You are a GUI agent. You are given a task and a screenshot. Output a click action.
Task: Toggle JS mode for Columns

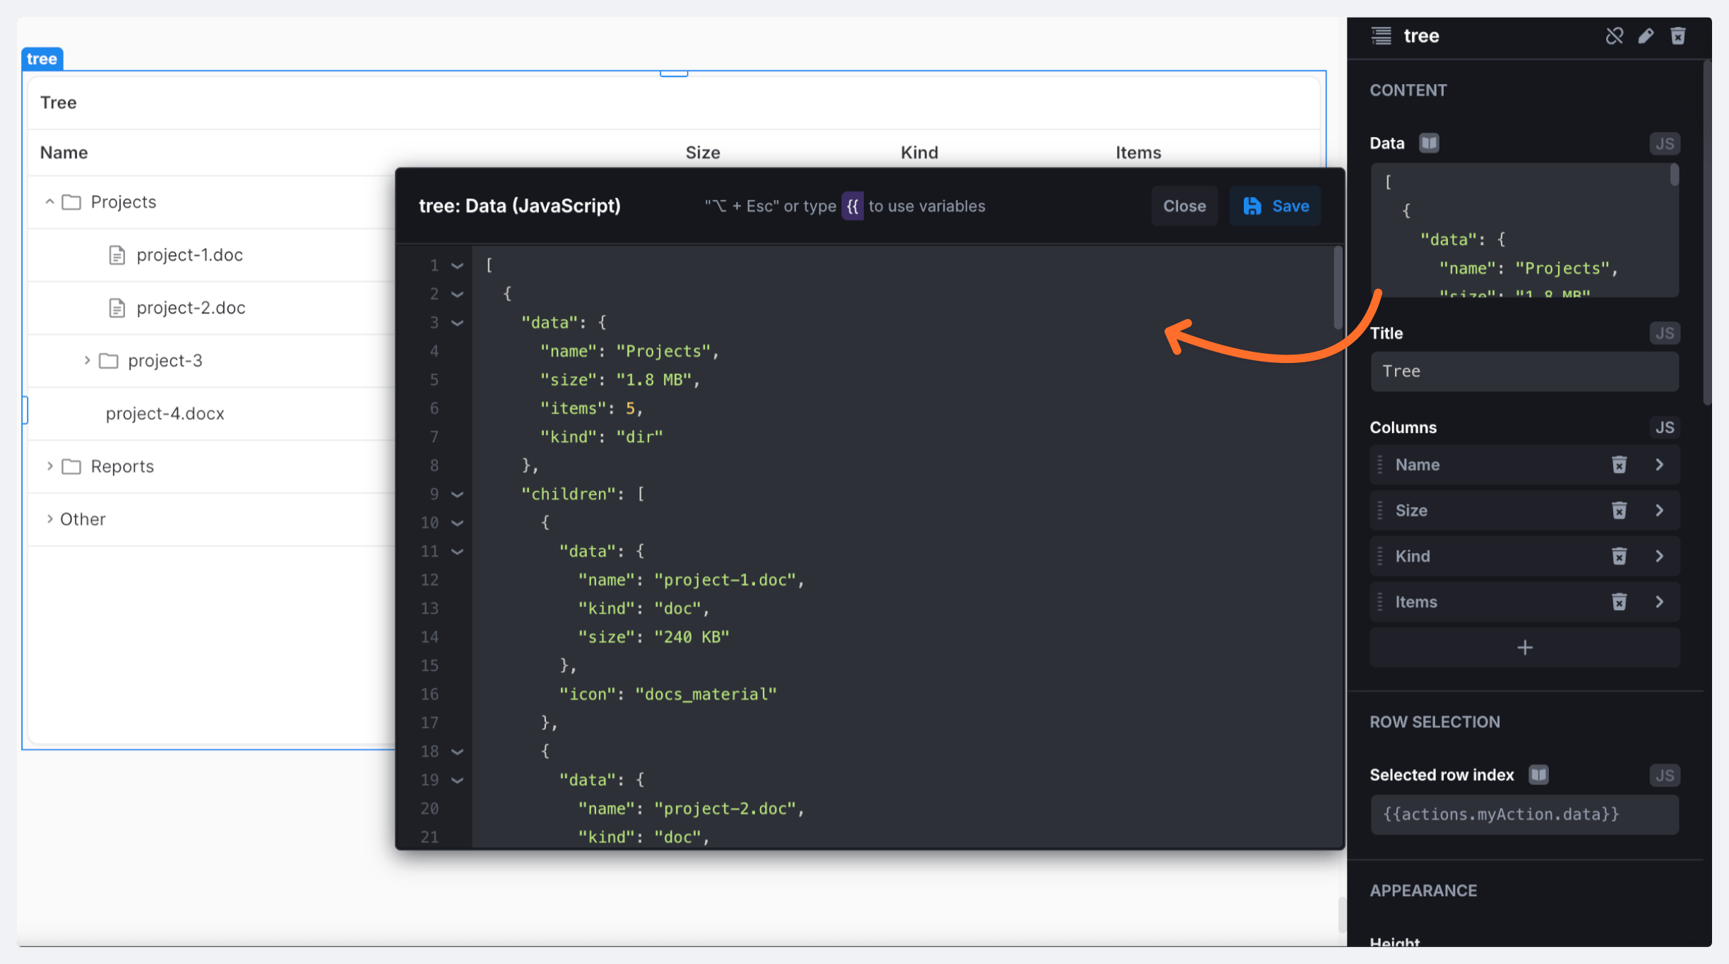coord(1664,427)
